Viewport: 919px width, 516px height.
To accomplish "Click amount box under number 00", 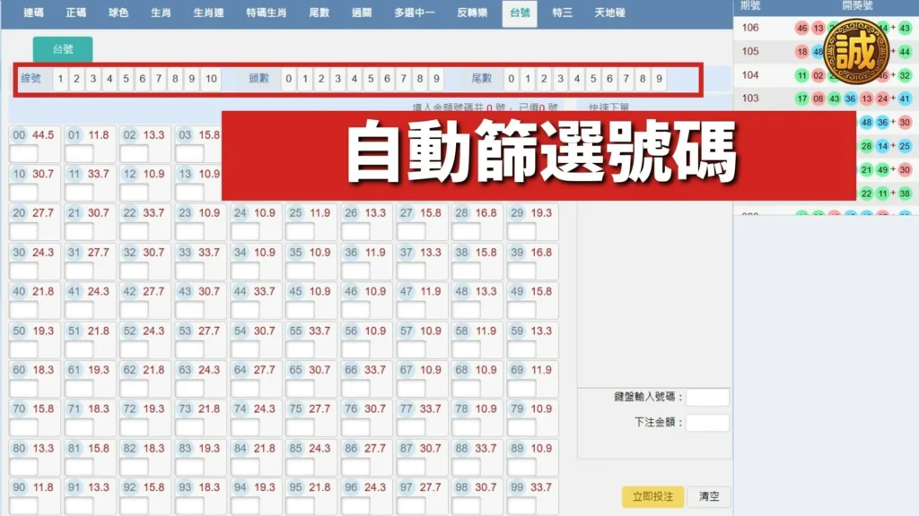I will coord(24,154).
